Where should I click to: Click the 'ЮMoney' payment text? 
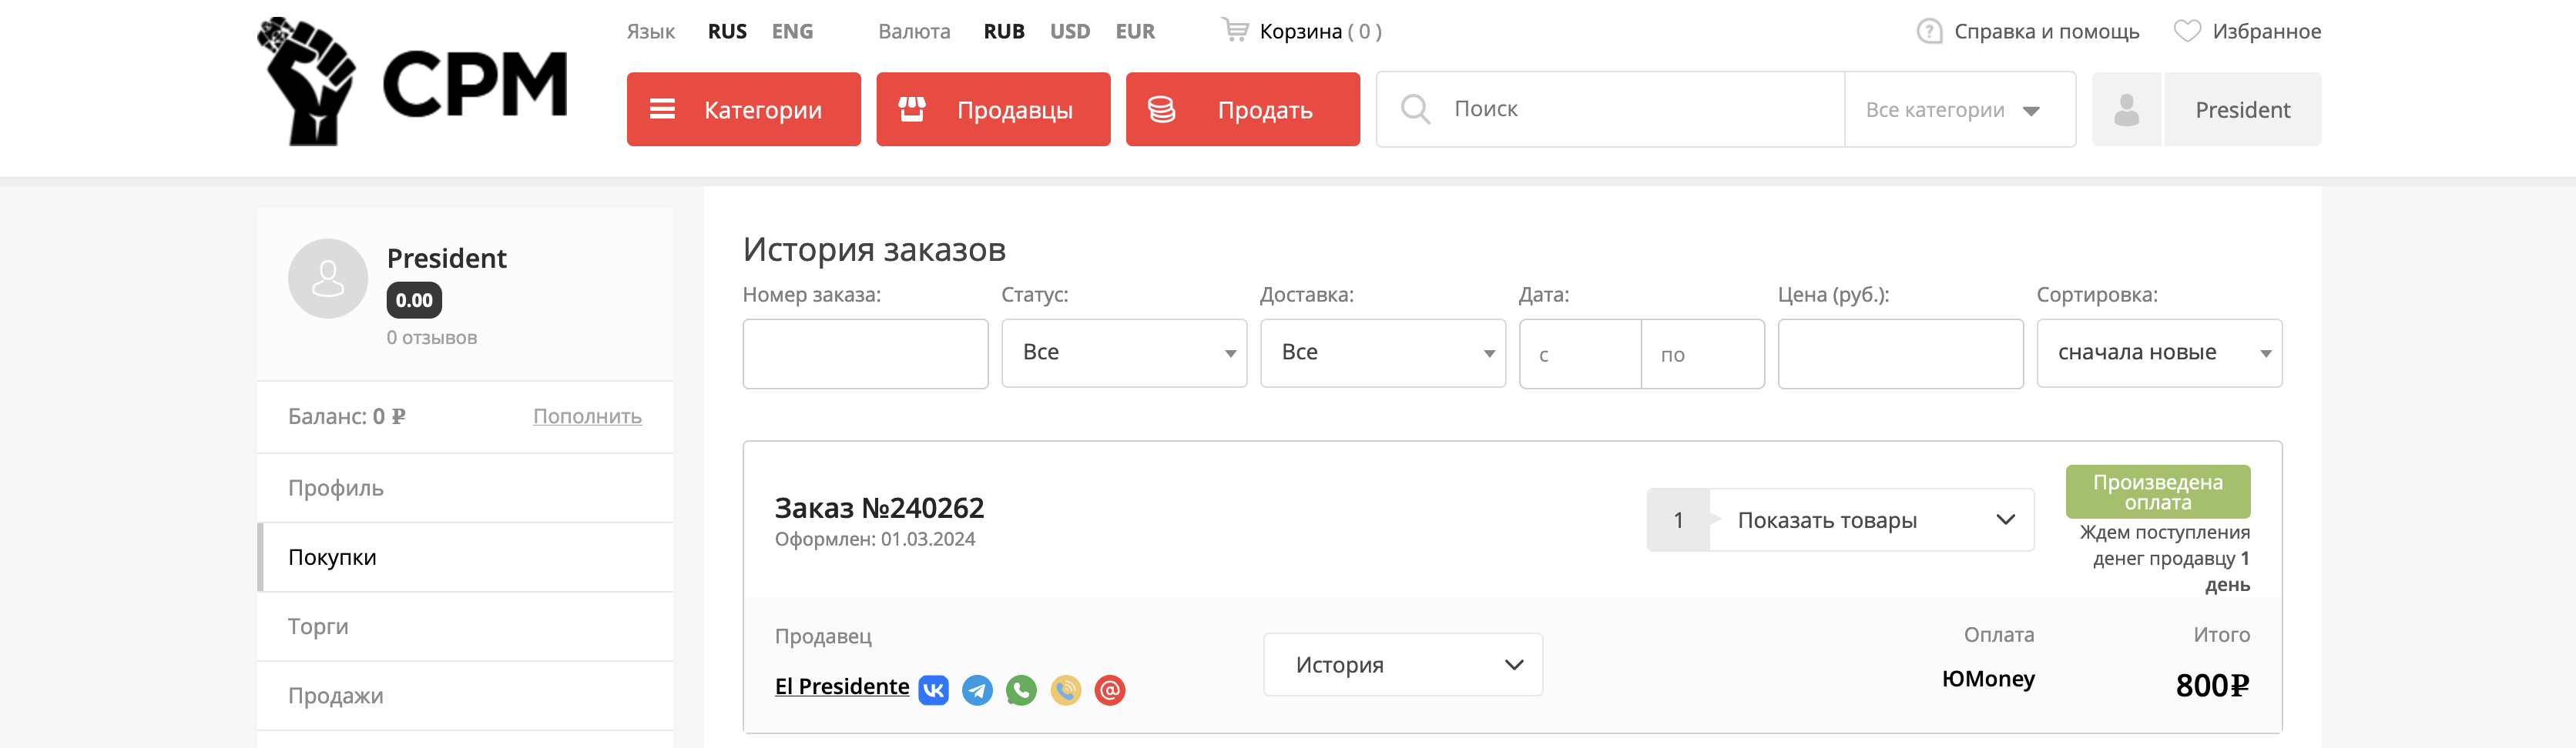tap(1988, 679)
